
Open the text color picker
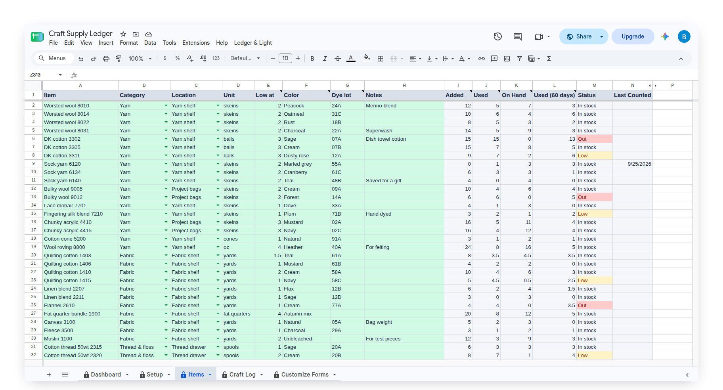pos(351,59)
